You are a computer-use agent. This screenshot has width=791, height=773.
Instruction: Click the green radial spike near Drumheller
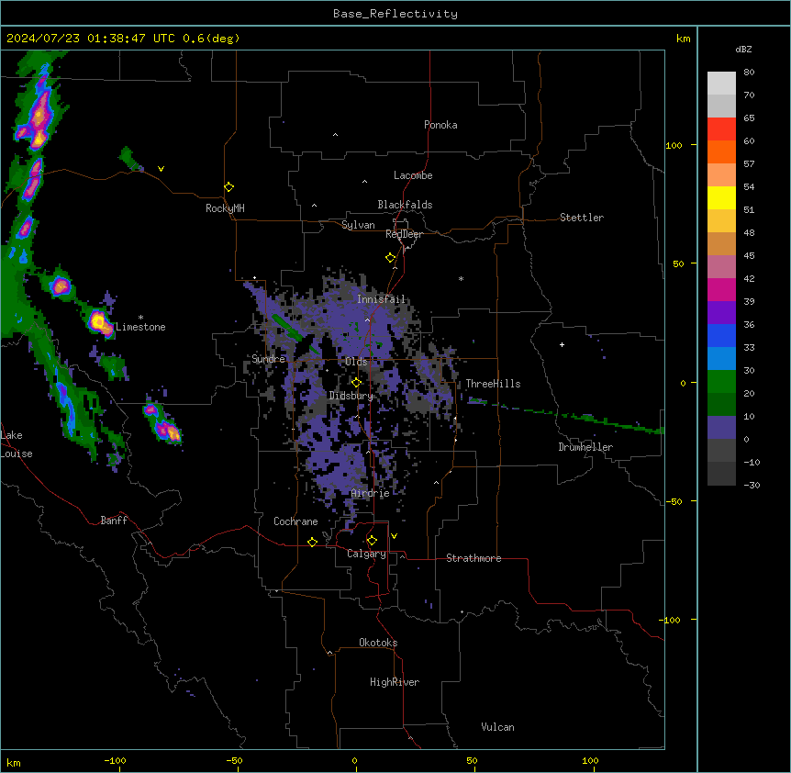565,415
